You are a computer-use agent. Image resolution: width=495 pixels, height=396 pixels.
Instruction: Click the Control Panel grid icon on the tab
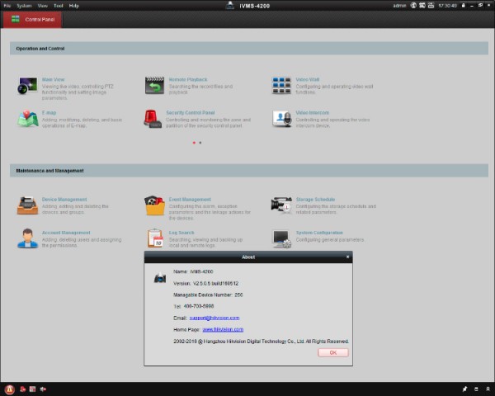tap(16, 19)
